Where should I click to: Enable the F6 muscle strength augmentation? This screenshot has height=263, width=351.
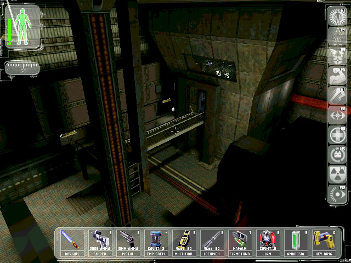[x=337, y=76]
